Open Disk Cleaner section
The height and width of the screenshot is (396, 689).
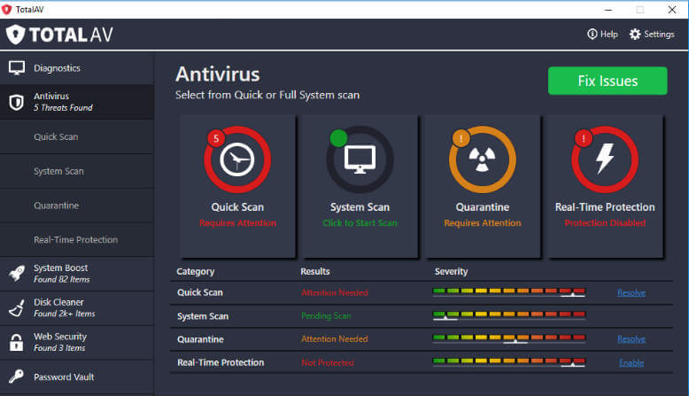pos(77,307)
